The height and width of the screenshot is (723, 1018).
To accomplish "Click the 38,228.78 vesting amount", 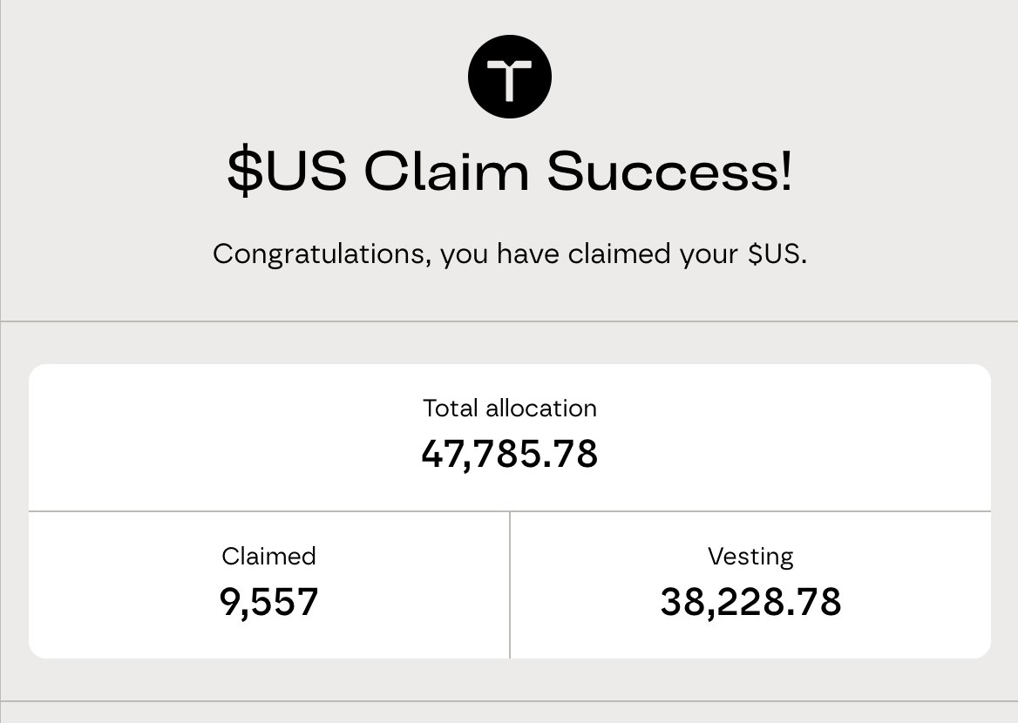I will [x=750, y=602].
